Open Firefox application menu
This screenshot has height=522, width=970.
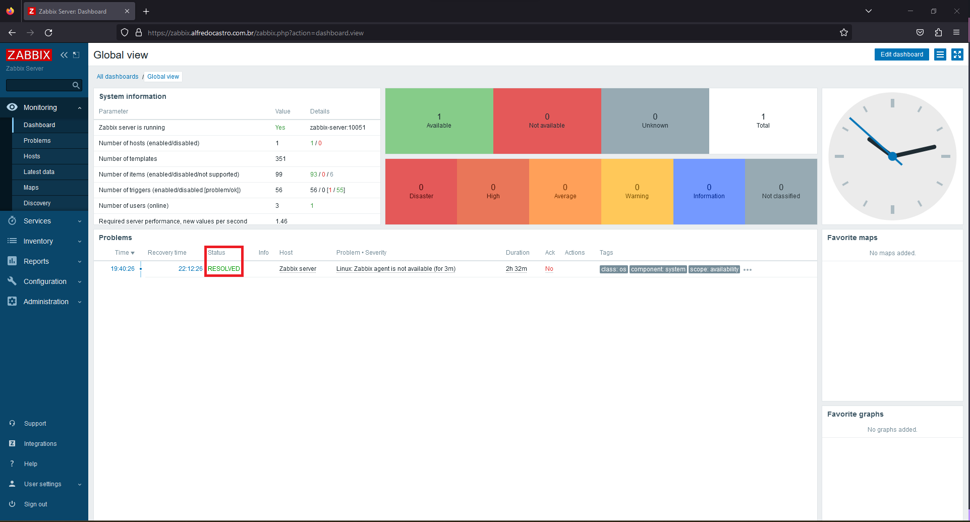click(x=956, y=33)
